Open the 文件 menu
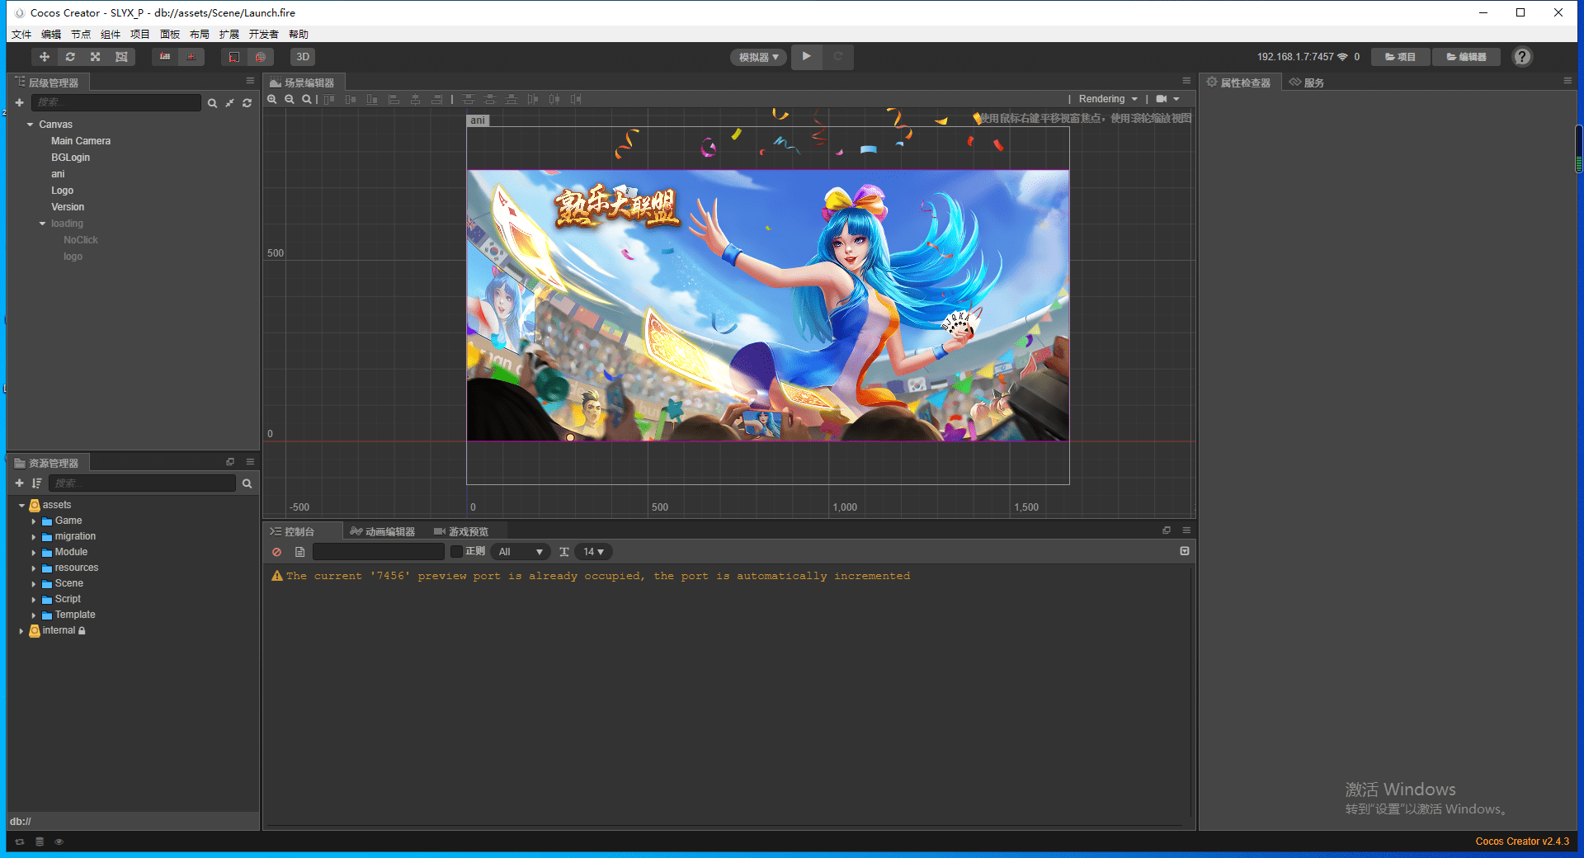Screen dimensions: 1584x858 pyautogui.click(x=21, y=35)
